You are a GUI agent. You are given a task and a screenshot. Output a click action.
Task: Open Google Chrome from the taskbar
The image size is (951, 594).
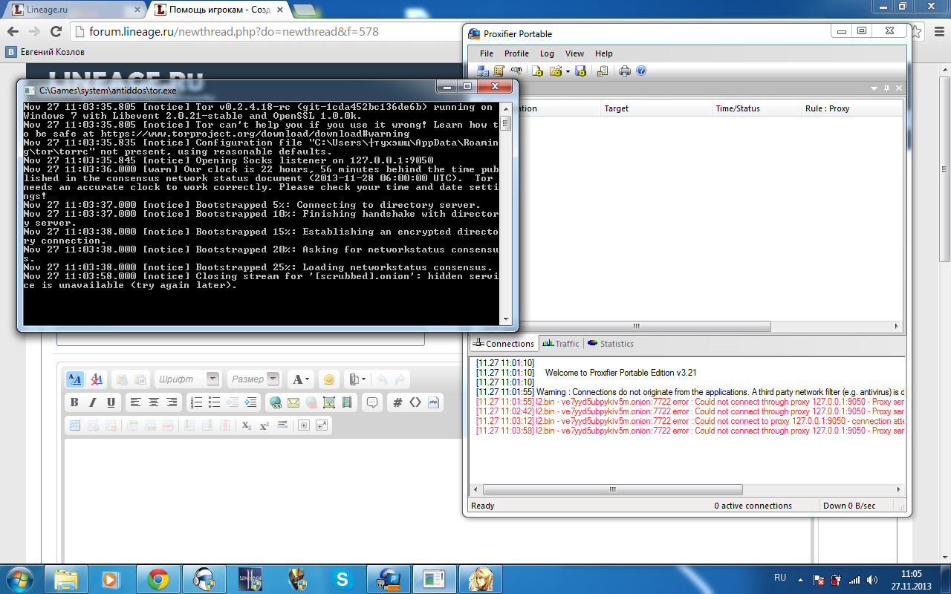158,578
